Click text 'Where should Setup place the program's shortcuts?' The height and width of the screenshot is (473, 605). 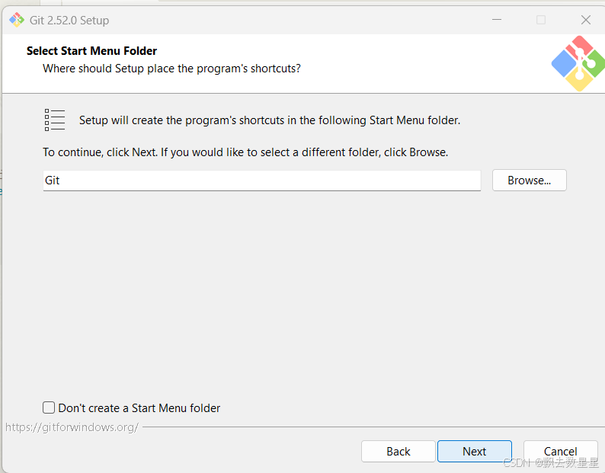(171, 69)
